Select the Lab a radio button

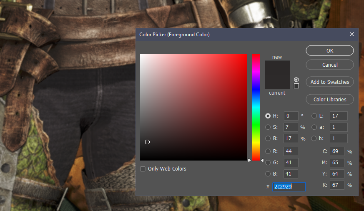[x=314, y=127]
